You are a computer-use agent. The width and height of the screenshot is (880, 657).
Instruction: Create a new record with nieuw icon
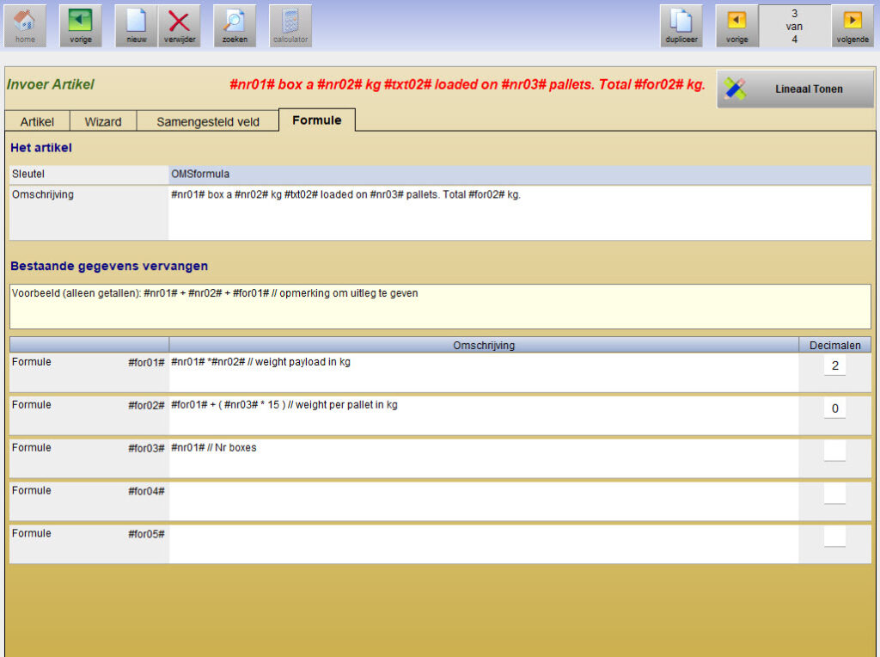click(x=137, y=25)
